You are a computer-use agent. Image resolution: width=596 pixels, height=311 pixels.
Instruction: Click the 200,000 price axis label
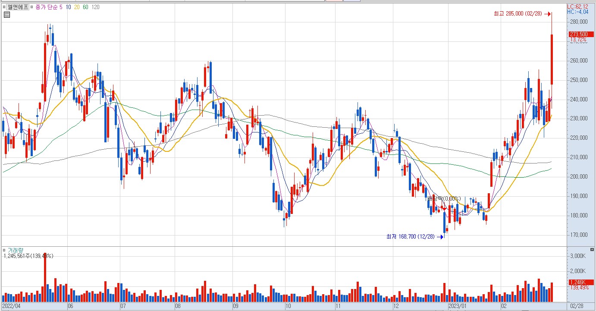coord(578,176)
